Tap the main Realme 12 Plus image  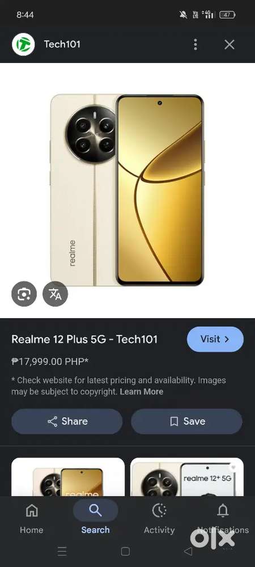tap(127, 190)
